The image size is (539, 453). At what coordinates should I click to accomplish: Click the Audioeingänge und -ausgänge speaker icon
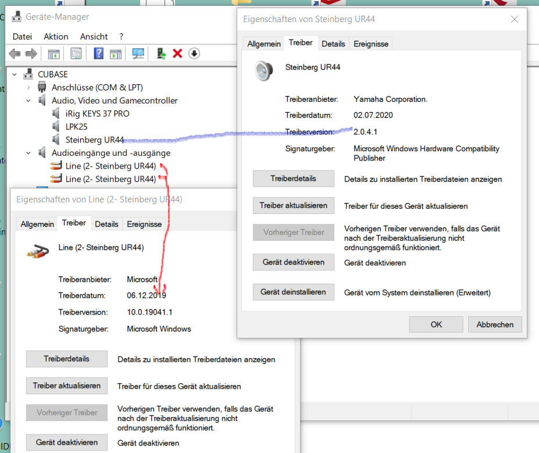tap(42, 152)
